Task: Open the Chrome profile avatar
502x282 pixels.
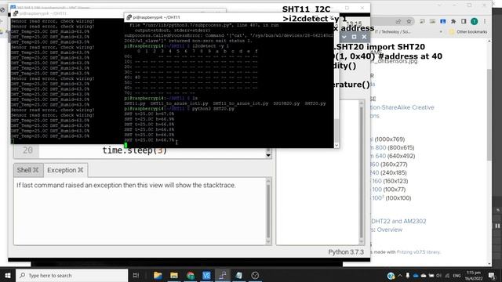Action: pyautogui.click(x=474, y=21)
